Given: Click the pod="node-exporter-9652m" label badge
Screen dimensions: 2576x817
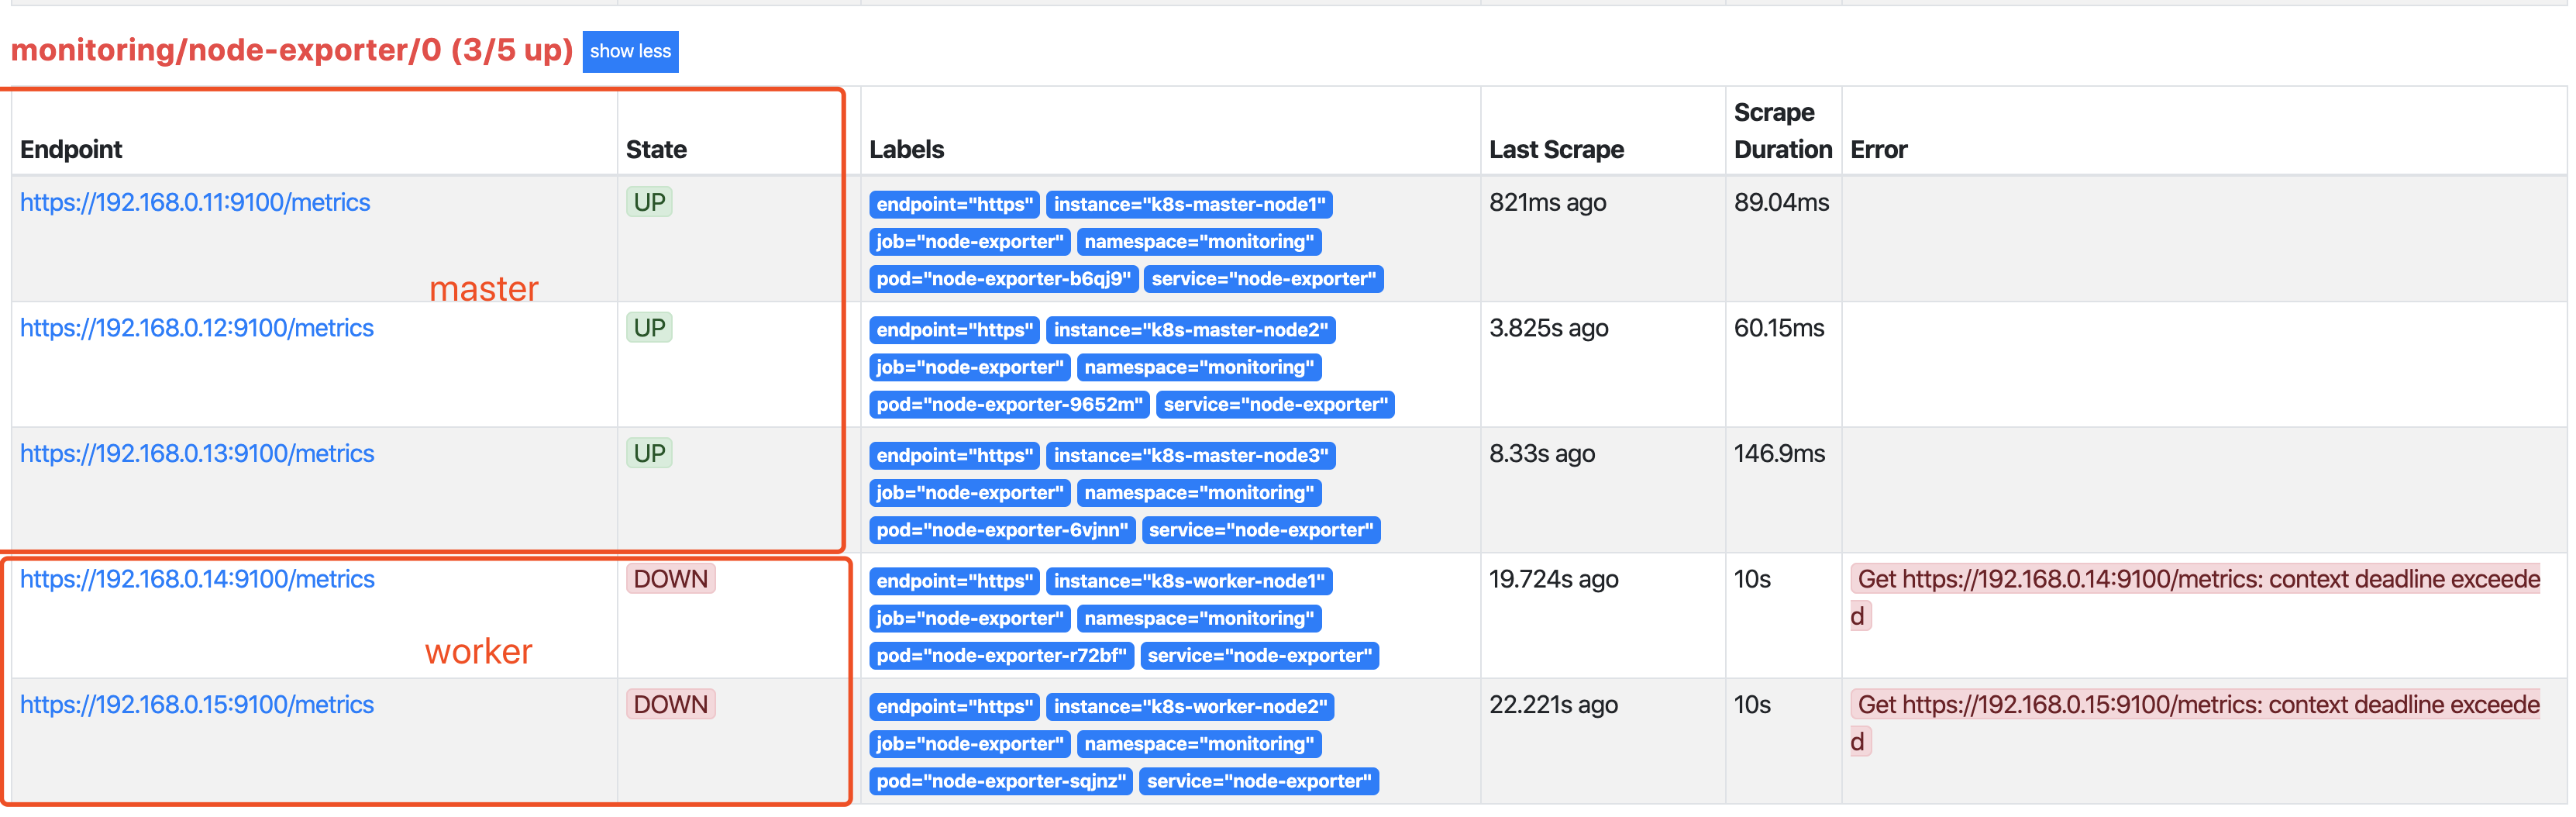Looking at the screenshot, I should (x=1009, y=405).
